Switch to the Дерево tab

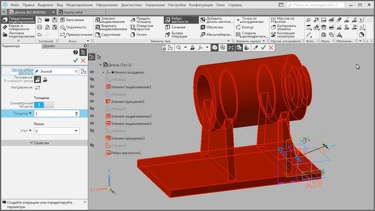(x=49, y=46)
